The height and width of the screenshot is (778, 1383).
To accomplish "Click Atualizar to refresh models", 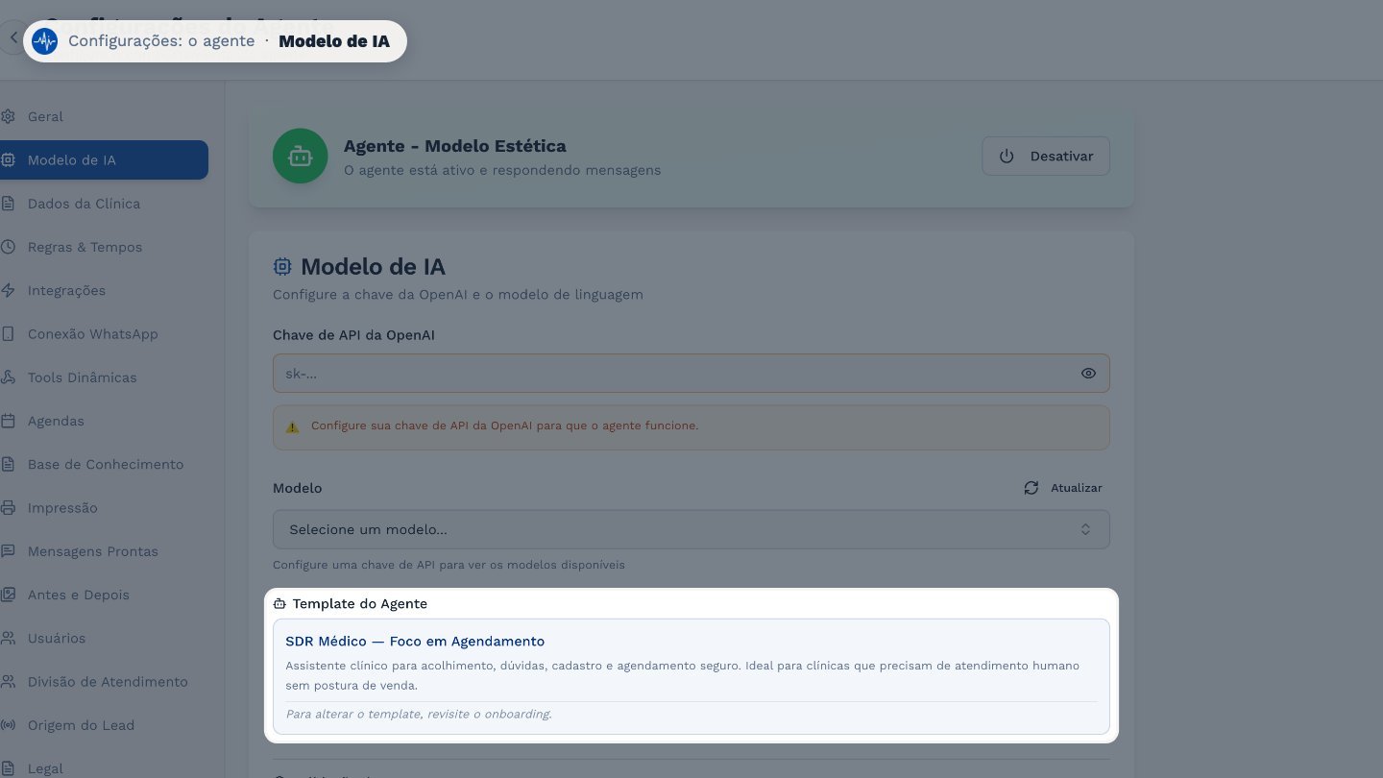I will tap(1063, 488).
